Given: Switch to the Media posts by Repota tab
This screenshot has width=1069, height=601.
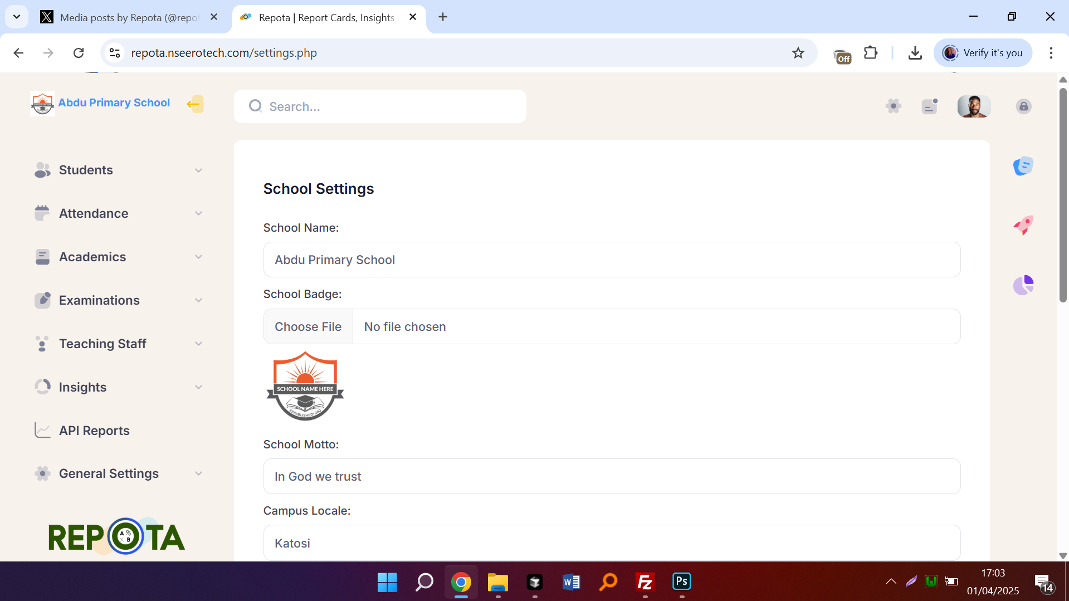Looking at the screenshot, I should coord(129,17).
